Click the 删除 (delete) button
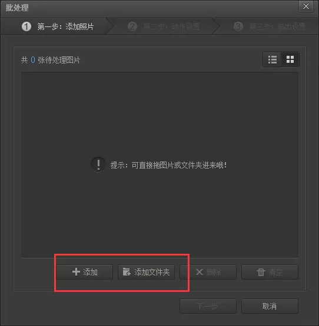The height and width of the screenshot is (326, 319). (x=208, y=272)
